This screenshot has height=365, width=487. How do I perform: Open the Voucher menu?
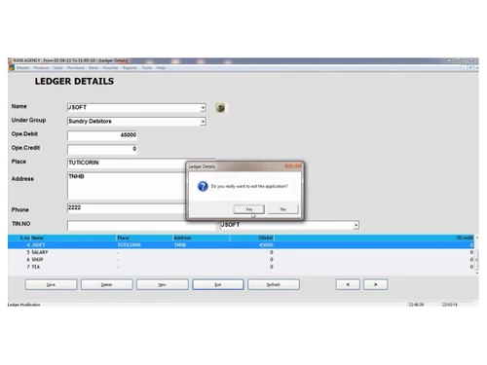(x=110, y=68)
